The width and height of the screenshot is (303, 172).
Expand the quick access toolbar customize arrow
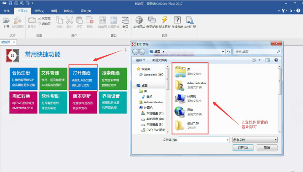click(x=32, y=3)
